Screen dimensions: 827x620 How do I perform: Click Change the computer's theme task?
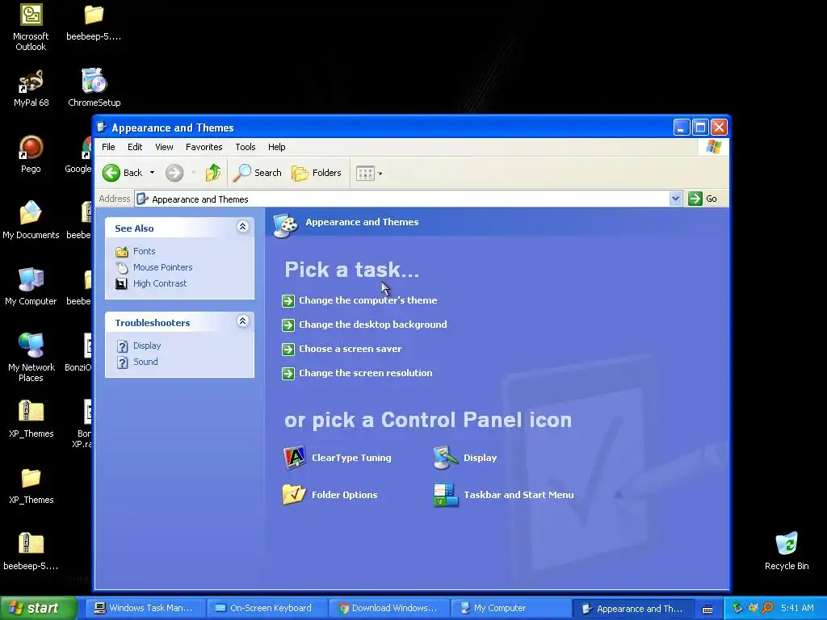coord(367,300)
